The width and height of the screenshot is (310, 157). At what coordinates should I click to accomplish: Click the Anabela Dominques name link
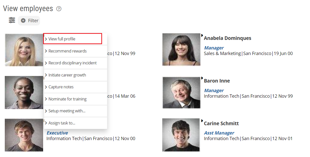point(227,38)
